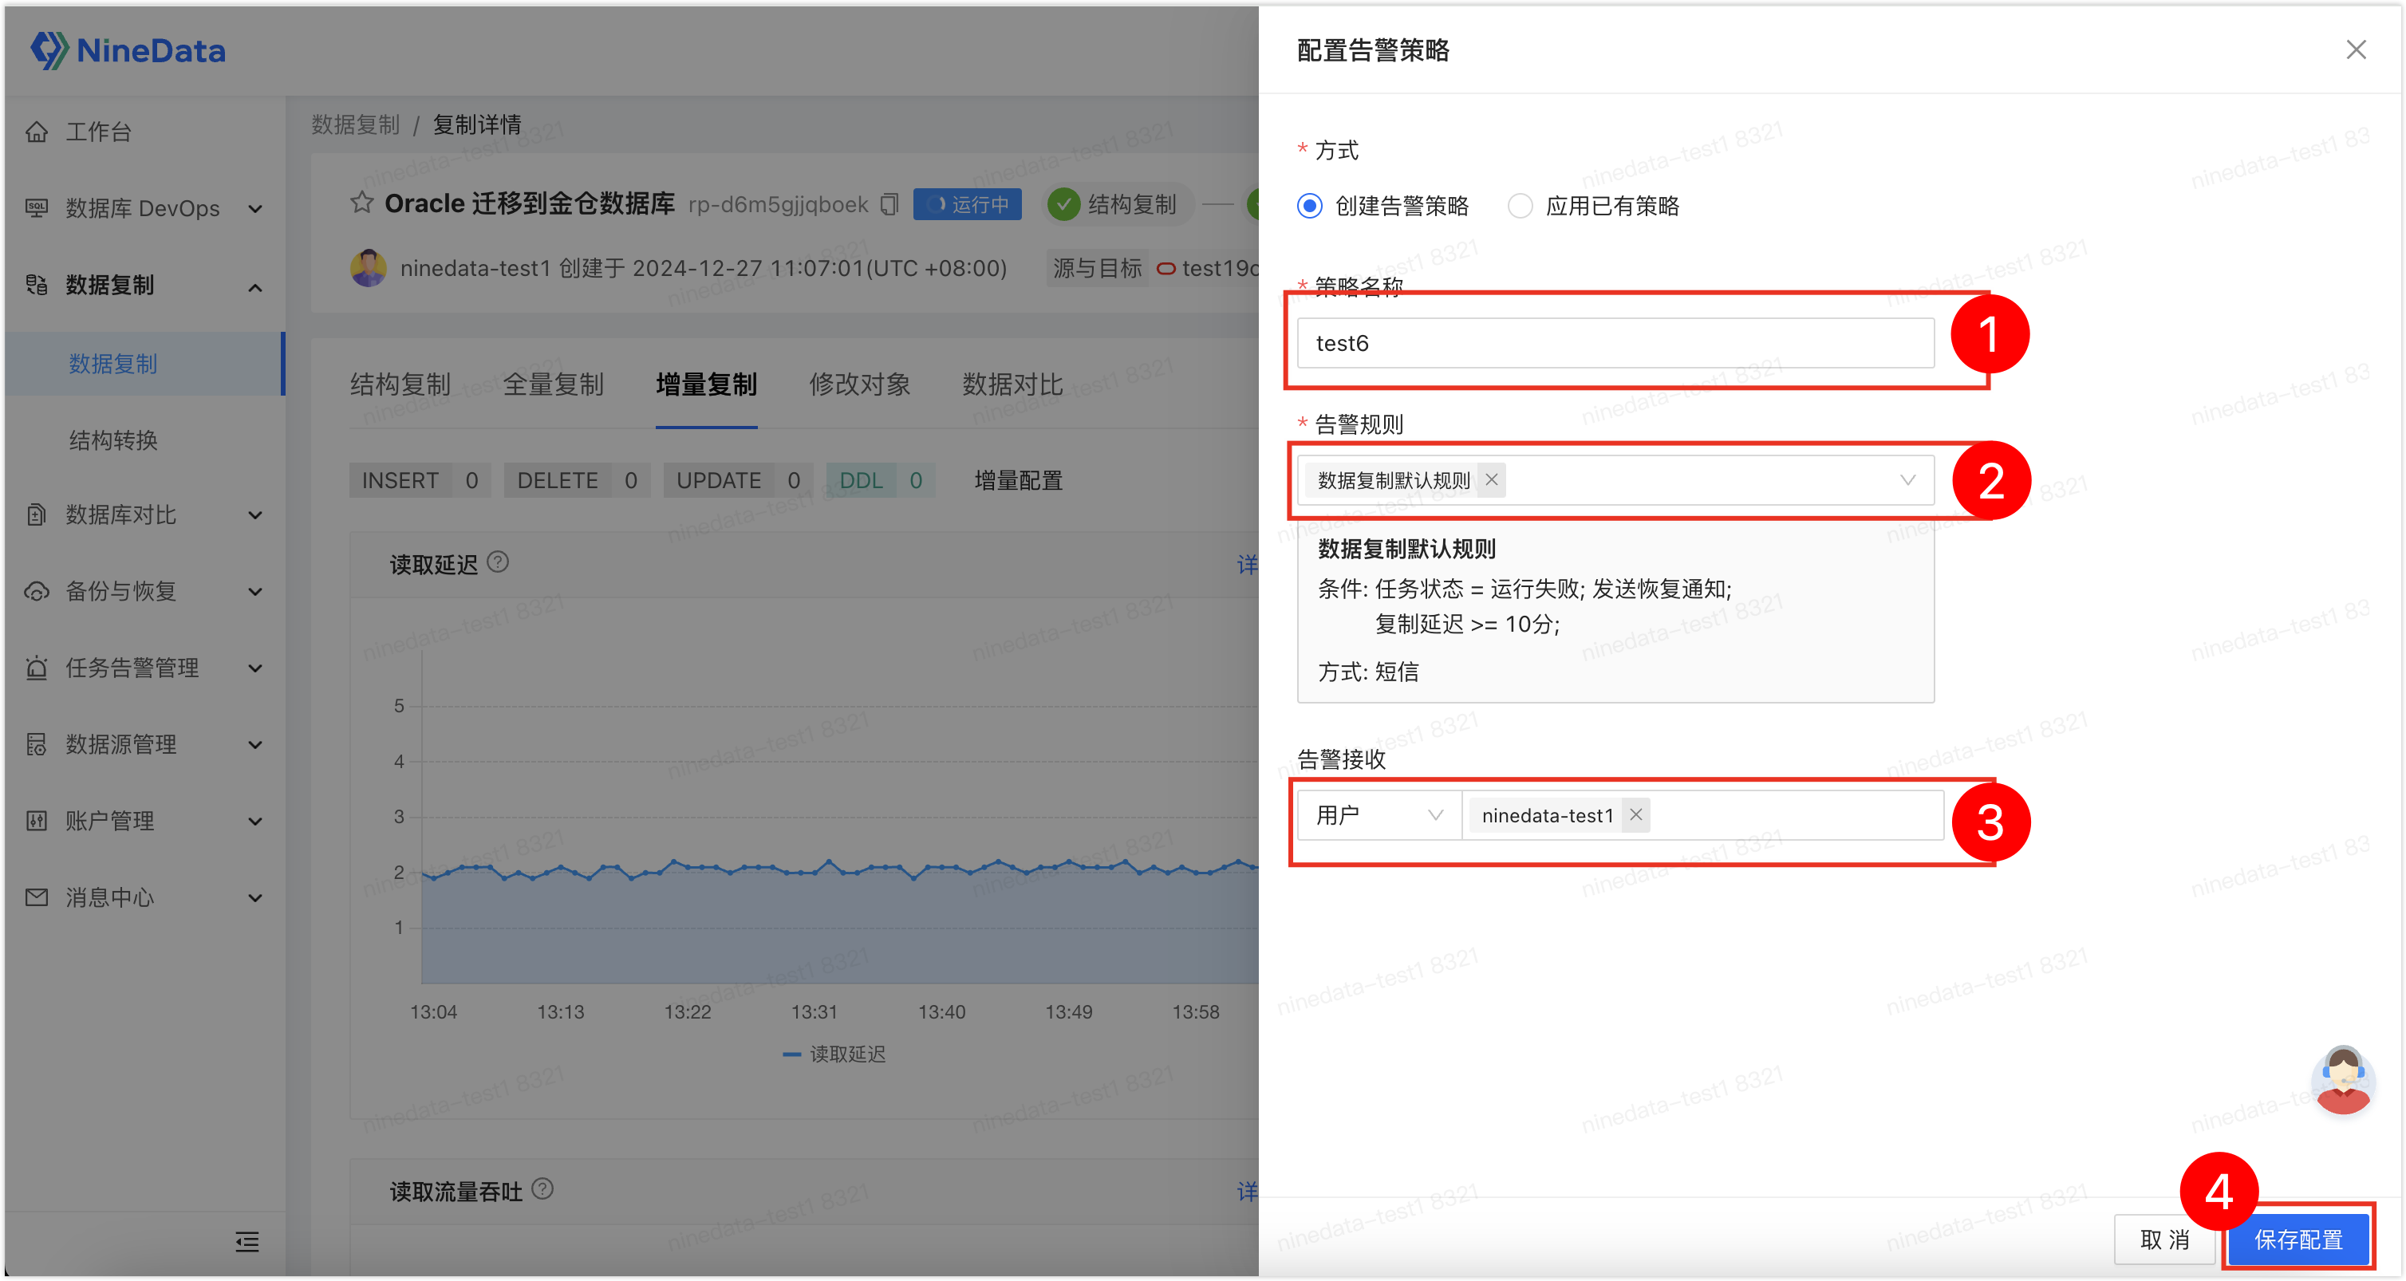Click the ninedata-test1 user avatar
Viewport: 2406px width, 1281px height.
tap(368, 268)
